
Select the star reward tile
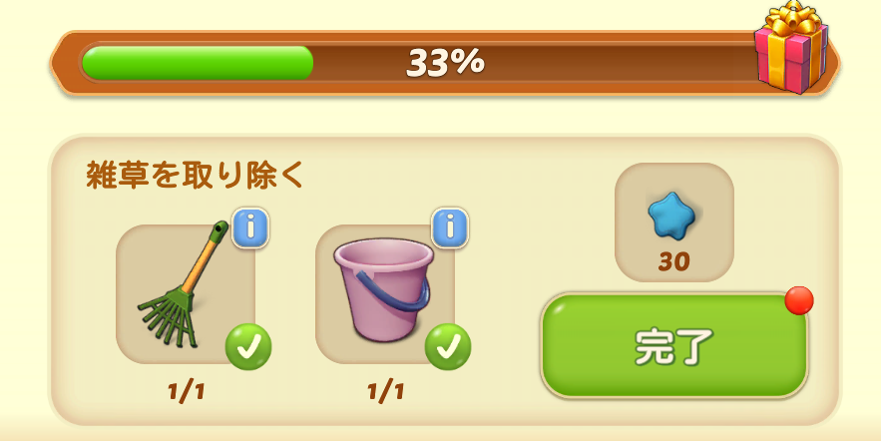click(674, 222)
